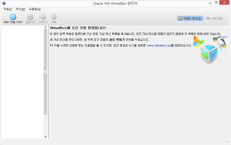Click the VM list vertical scrollbar thumb
Screen dimensions: 231x145
45,72
